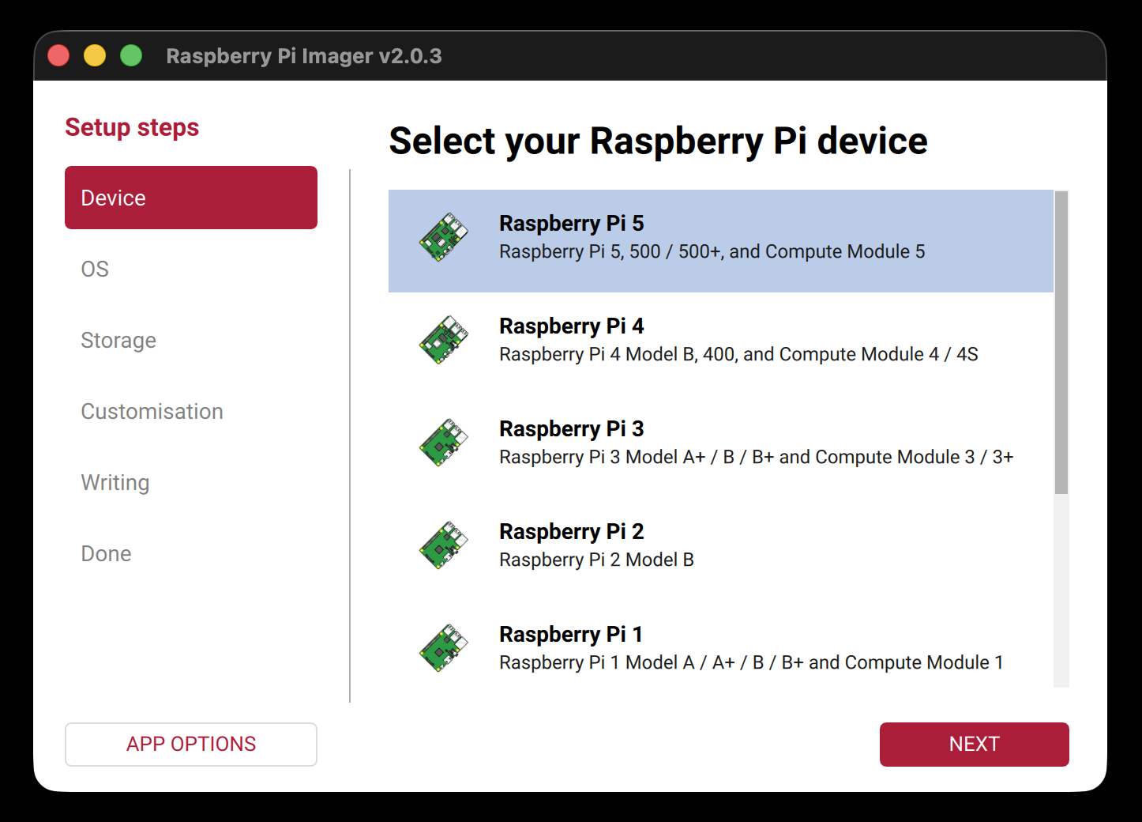Choose Raspberry Pi 3 Model A+ description

click(x=756, y=457)
